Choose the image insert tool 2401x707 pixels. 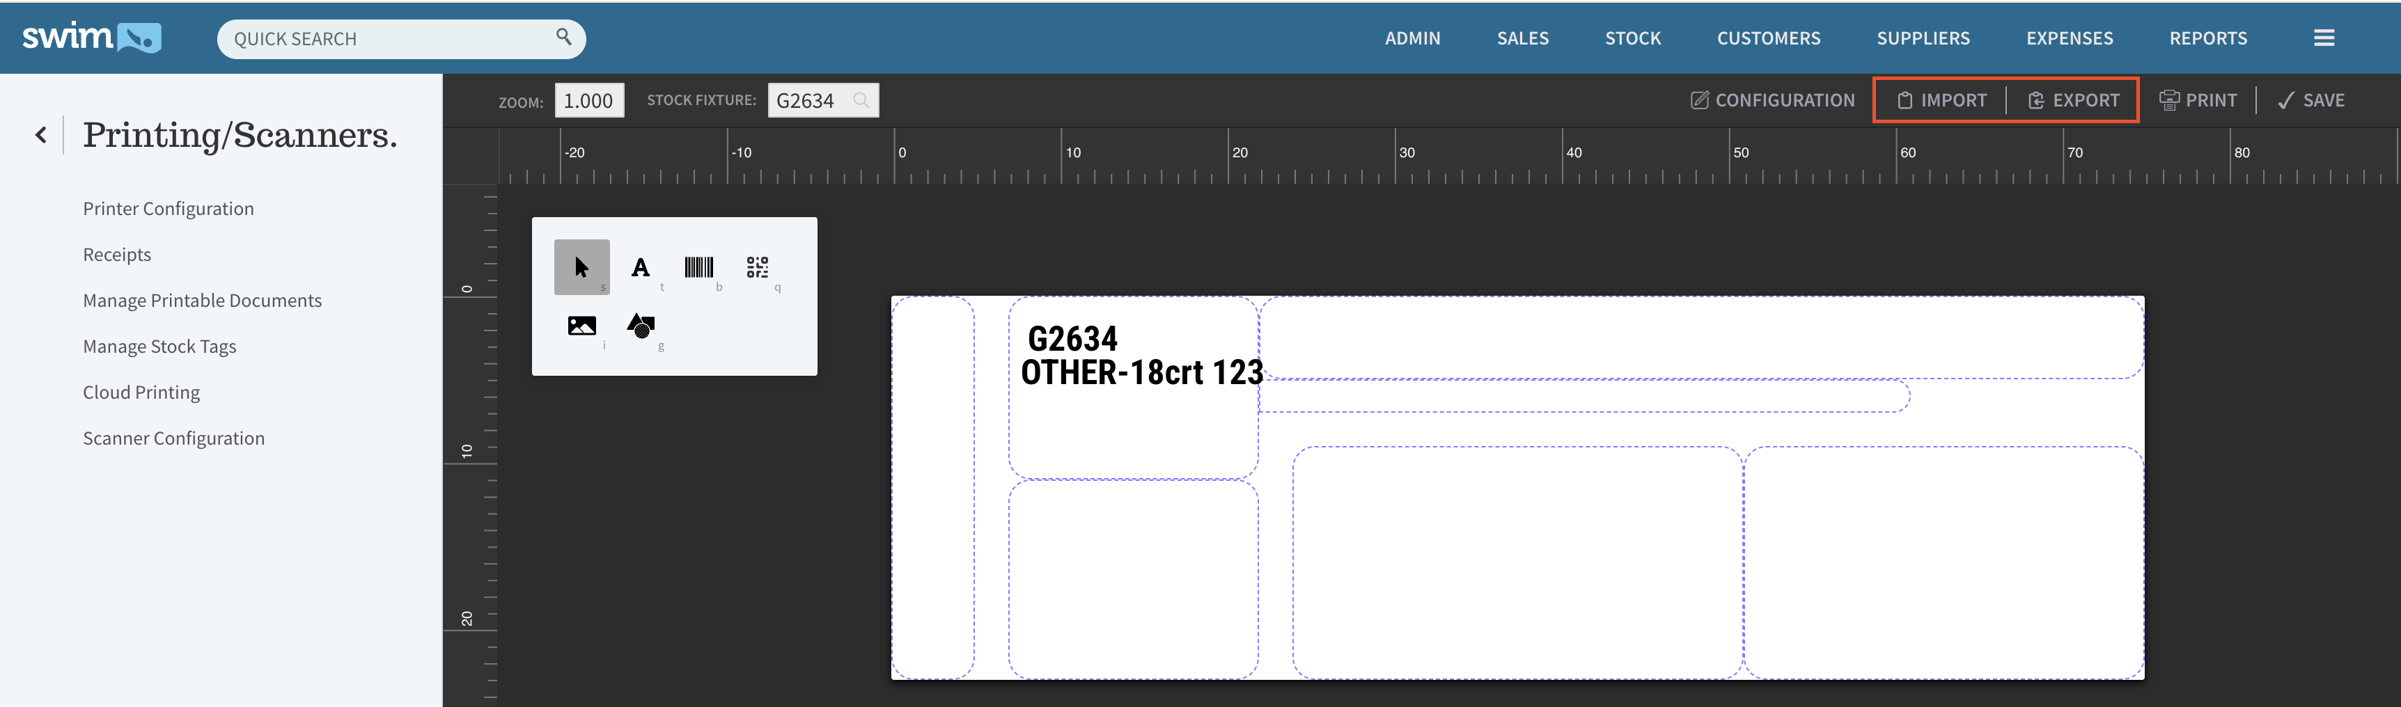(581, 325)
